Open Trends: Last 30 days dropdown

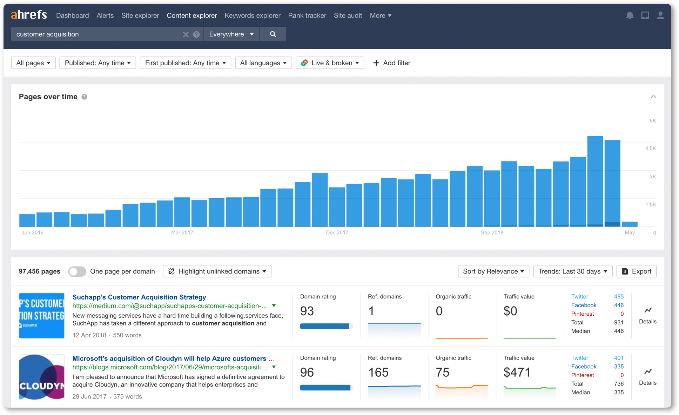(573, 271)
